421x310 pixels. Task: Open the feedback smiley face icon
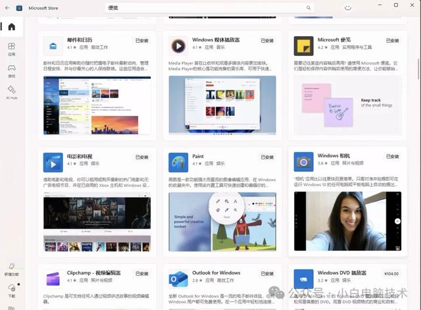(x=348, y=7)
